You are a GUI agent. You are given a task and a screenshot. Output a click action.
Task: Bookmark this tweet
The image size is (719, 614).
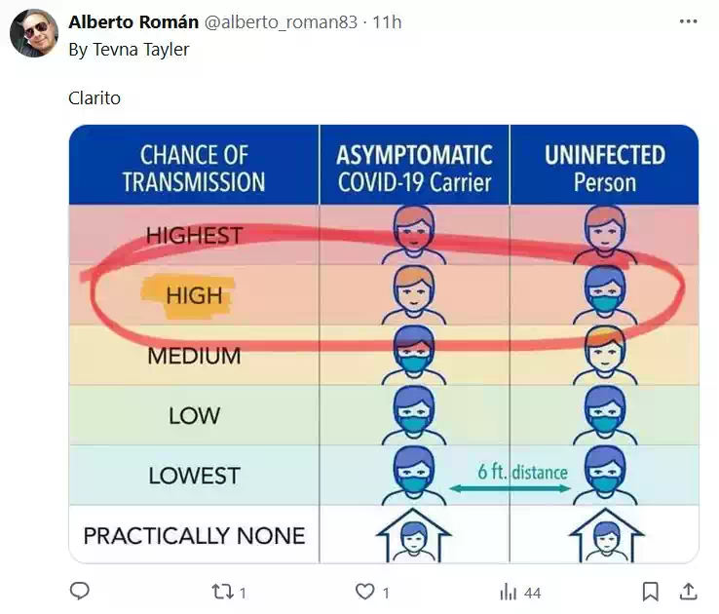(x=651, y=591)
